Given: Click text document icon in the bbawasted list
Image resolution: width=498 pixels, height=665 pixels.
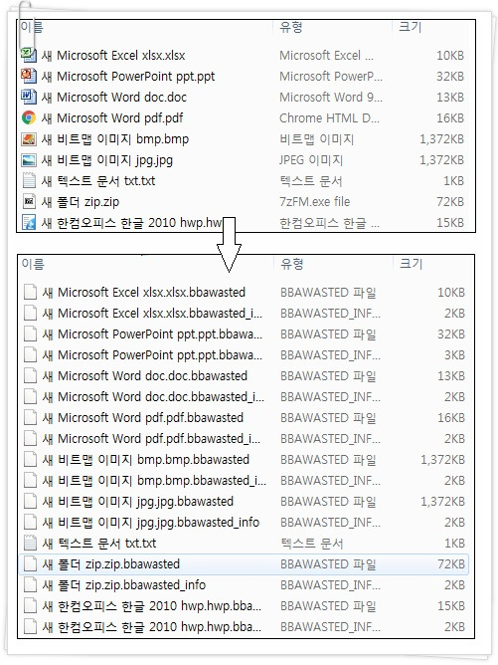Looking at the screenshot, I should click(x=30, y=543).
